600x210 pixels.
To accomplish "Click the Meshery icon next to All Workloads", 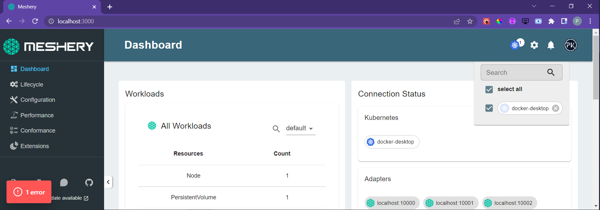I will pos(152,125).
